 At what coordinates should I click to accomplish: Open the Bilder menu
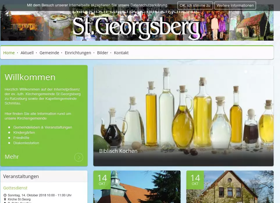[x=102, y=53]
